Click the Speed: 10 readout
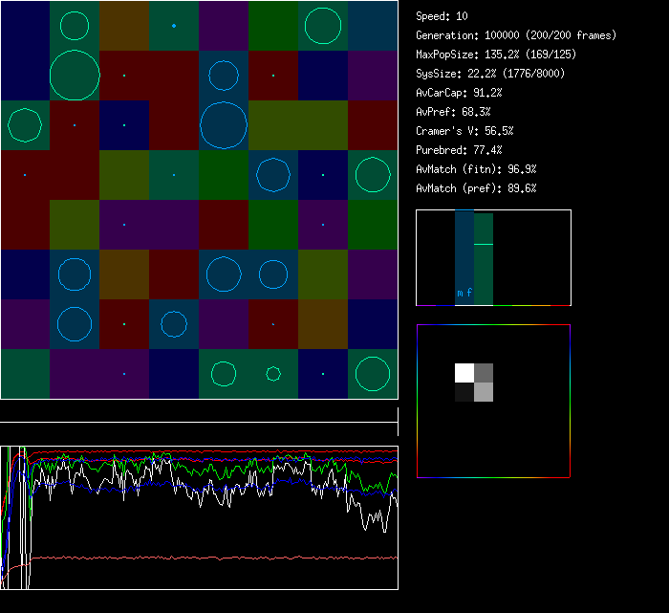This screenshot has width=669, height=613. pos(442,16)
